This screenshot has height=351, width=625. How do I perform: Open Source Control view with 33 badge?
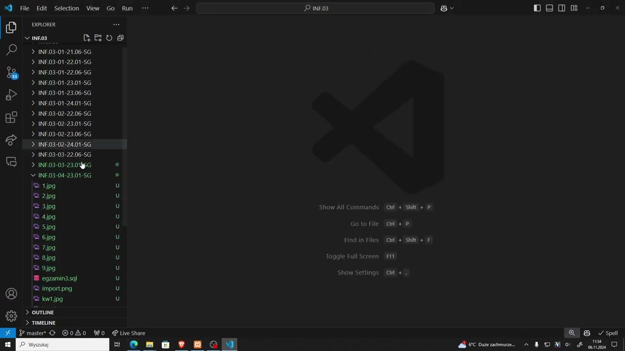tap(11, 73)
